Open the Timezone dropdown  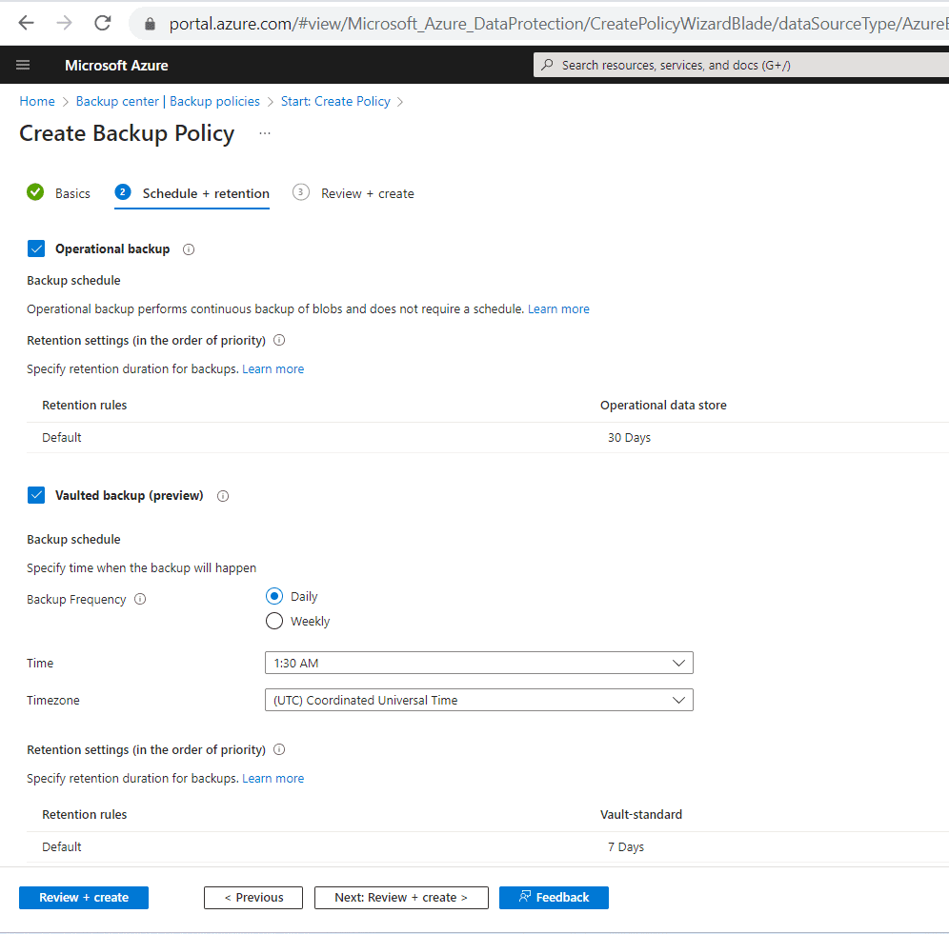pos(478,700)
